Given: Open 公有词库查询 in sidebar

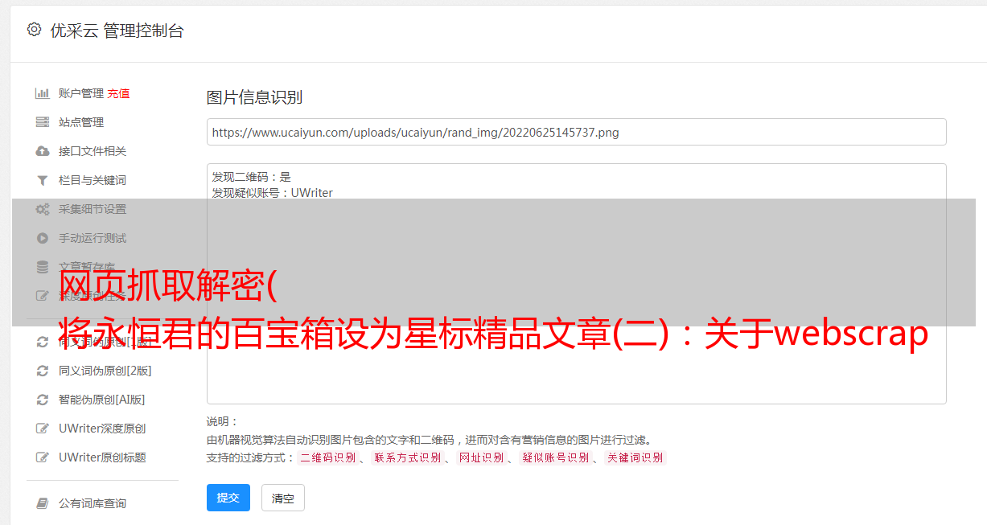Looking at the screenshot, I should coord(93,503).
